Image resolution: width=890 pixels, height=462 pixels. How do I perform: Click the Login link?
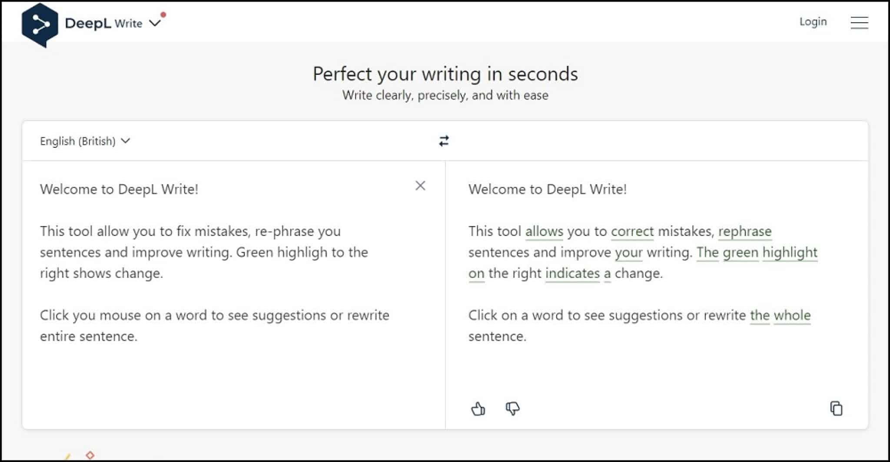point(813,22)
